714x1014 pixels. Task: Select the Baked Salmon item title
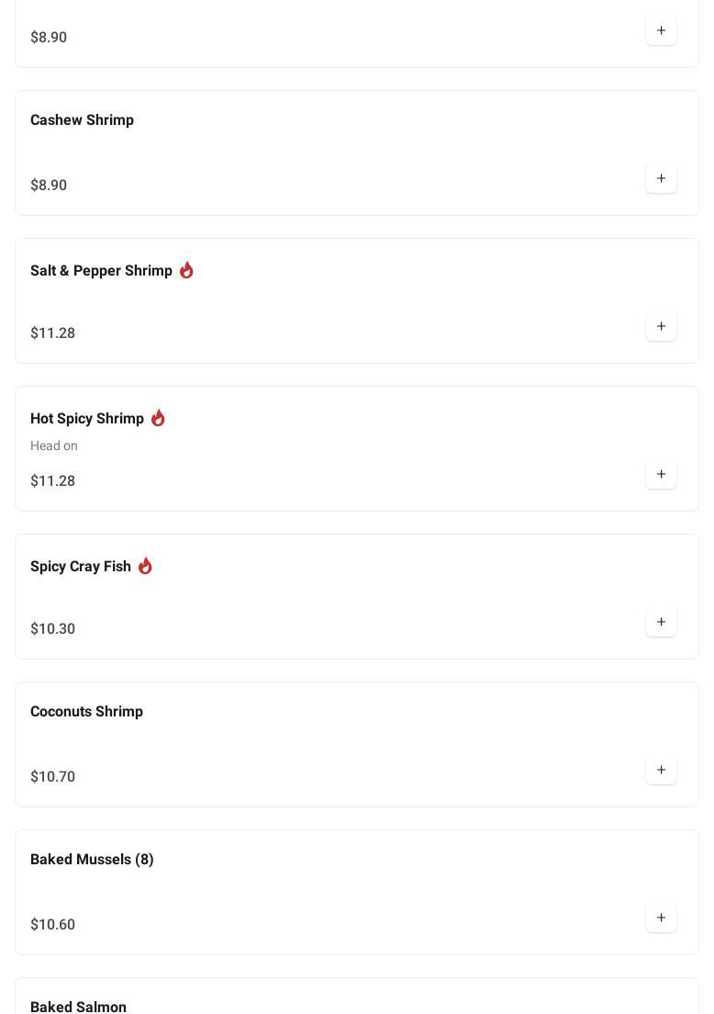click(78, 1007)
